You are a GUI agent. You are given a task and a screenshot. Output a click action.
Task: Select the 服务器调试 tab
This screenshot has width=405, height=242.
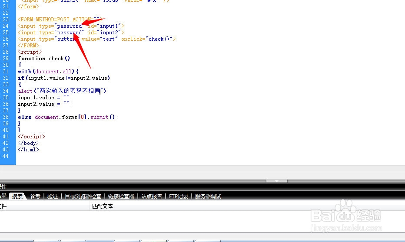coord(208,196)
